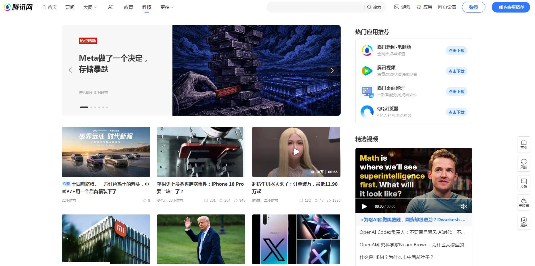Click the 搜索 search button
The width and height of the screenshot is (535, 266).
pos(374,7)
